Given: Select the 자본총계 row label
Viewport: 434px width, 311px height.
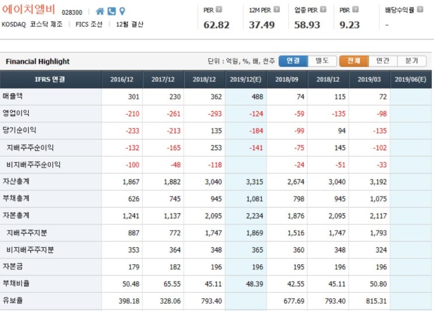Looking at the screenshot, I should [16, 216].
